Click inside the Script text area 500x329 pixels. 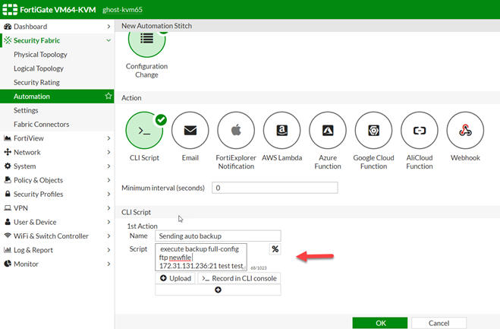click(201, 257)
